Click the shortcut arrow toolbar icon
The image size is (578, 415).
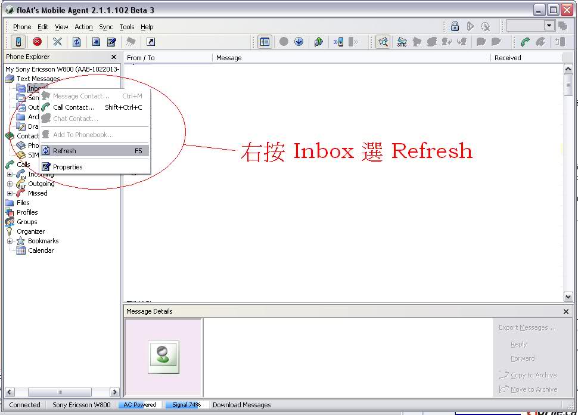[151, 42]
